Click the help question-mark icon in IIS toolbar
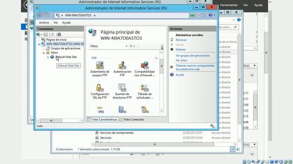Screen dimensions: 293x164 (211, 15)
